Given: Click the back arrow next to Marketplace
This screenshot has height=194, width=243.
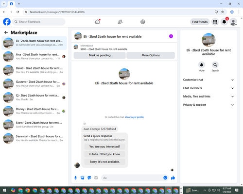Looking at the screenshot, I should [x=6, y=32].
